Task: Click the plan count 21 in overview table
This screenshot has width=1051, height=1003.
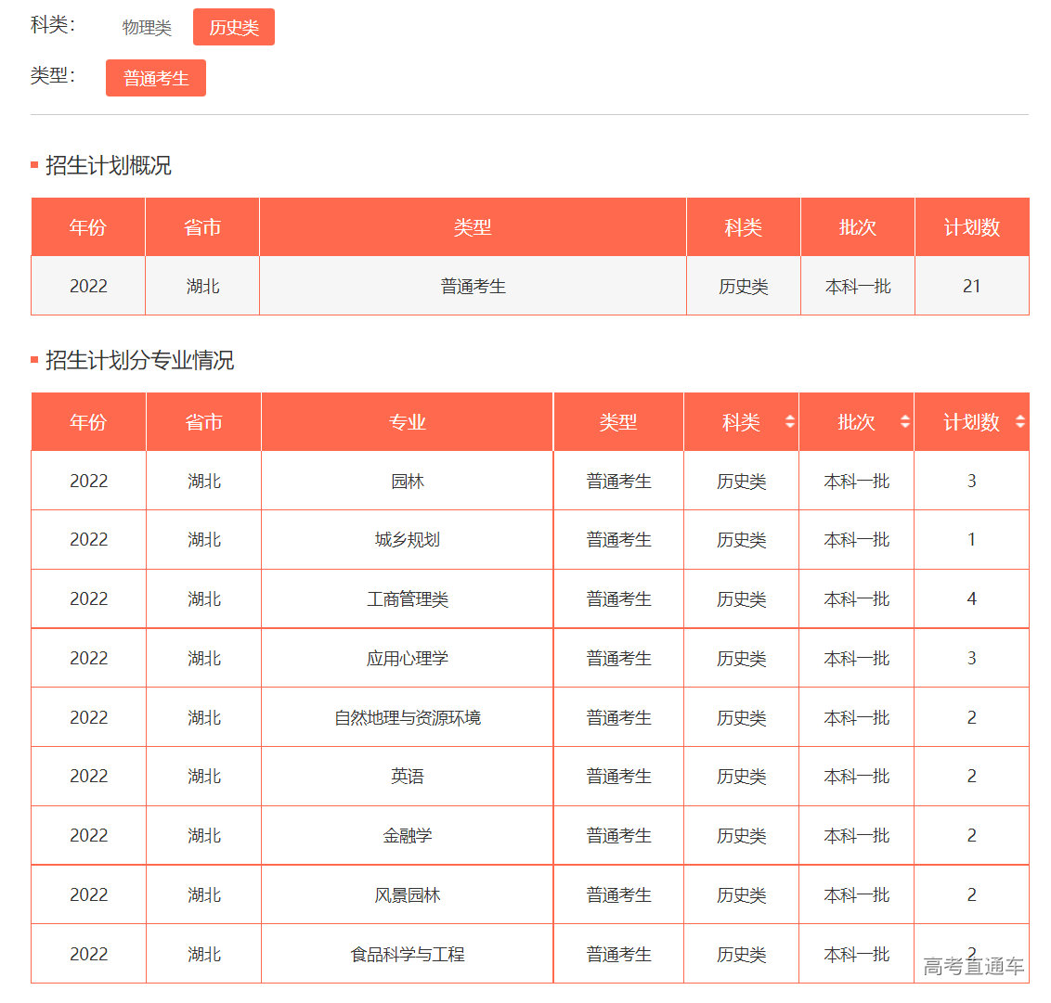Action: coord(971,286)
